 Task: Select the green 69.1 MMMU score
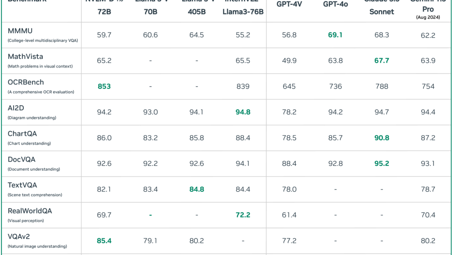335,35
